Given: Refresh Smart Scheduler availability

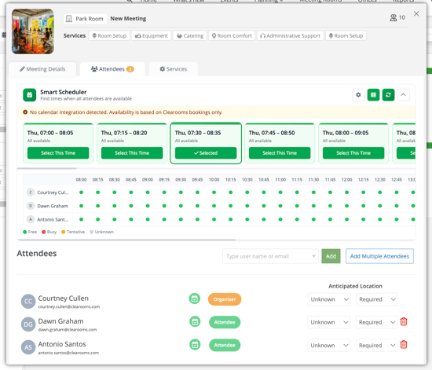Looking at the screenshot, I should tap(388, 95).
